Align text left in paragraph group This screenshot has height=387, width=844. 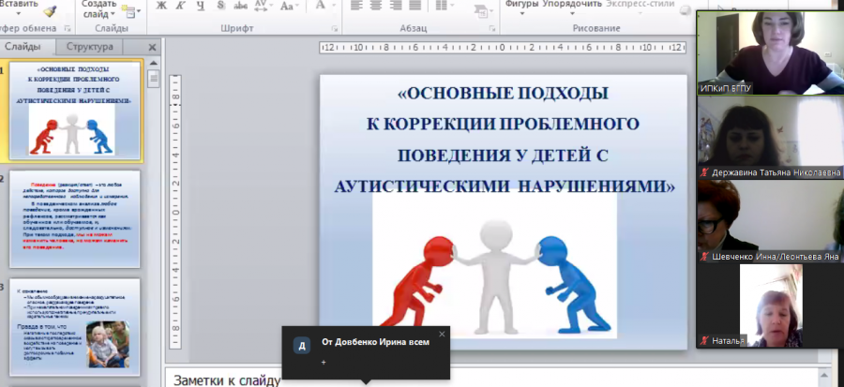click(356, 6)
